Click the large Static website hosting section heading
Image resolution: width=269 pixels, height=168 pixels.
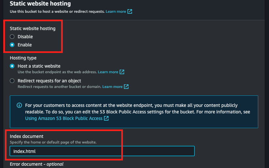(40, 4)
